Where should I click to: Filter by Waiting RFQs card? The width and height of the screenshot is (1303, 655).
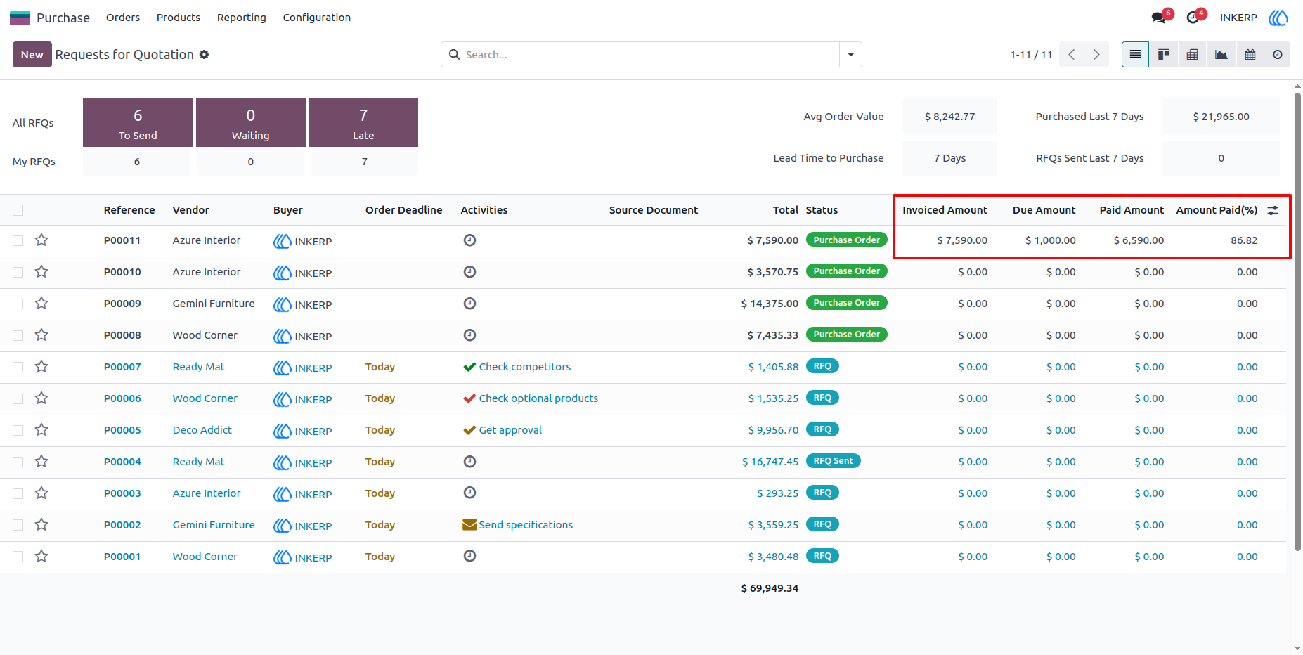tap(251, 123)
